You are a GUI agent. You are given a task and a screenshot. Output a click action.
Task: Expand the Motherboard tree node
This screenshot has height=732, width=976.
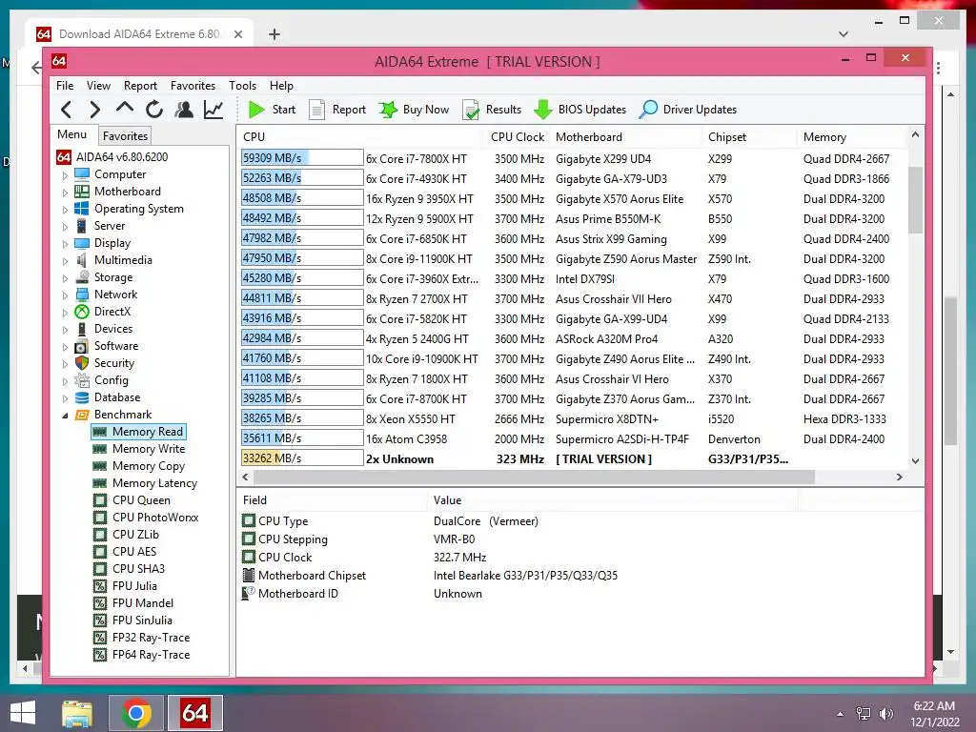coord(65,193)
